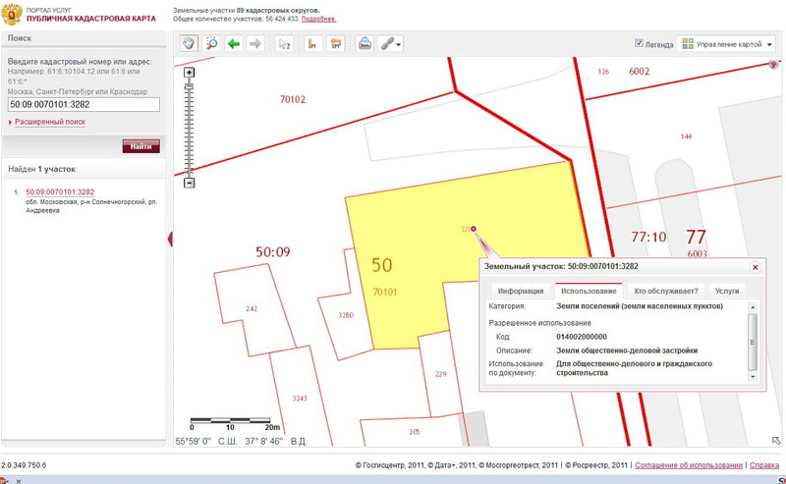786x484 pixels.
Task: Click the print map icon
Action: coord(365,43)
